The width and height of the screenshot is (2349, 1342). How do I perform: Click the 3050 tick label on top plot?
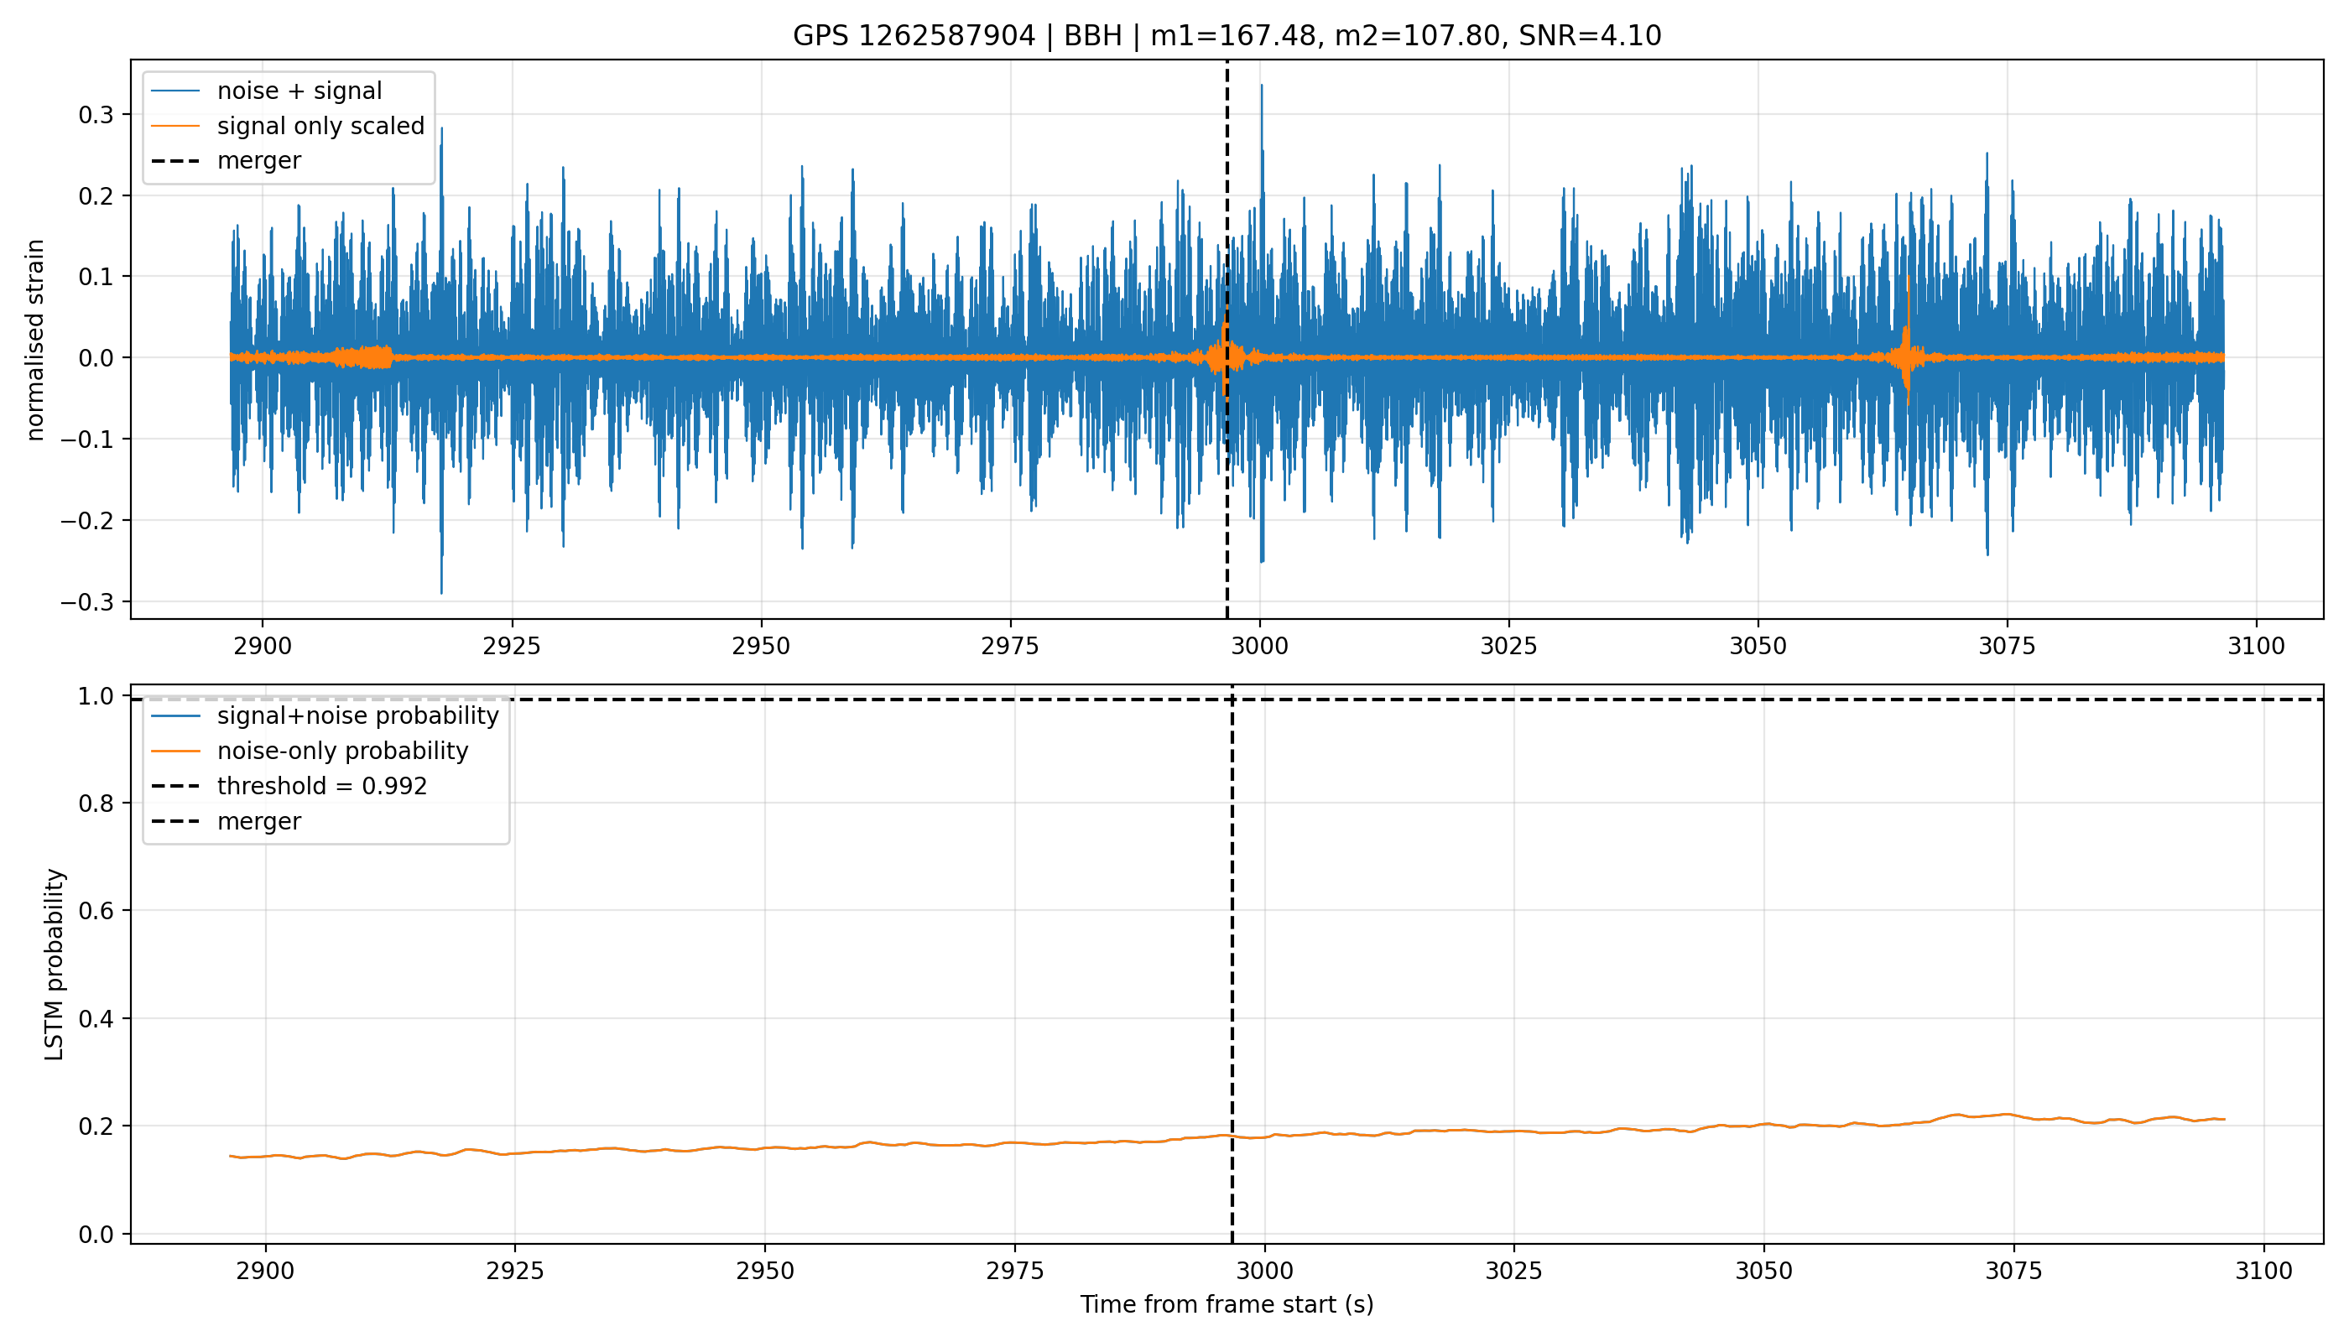[x=1758, y=646]
